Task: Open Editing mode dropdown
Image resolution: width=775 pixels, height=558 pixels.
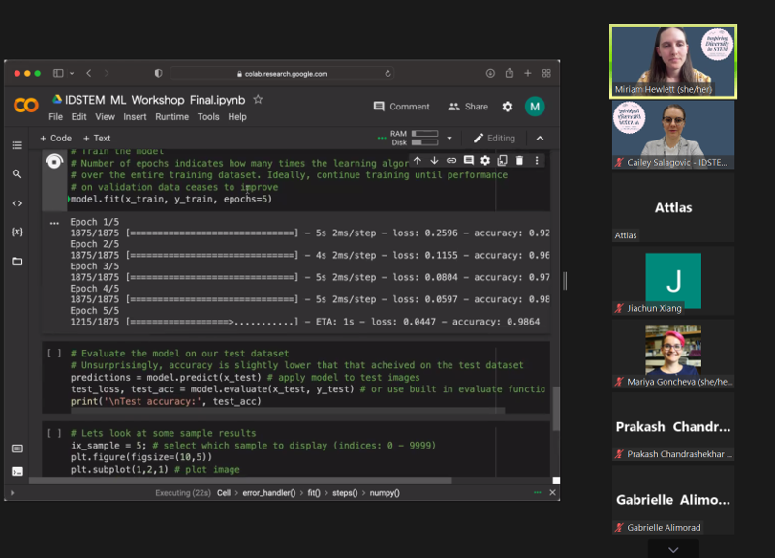Action: (x=494, y=139)
